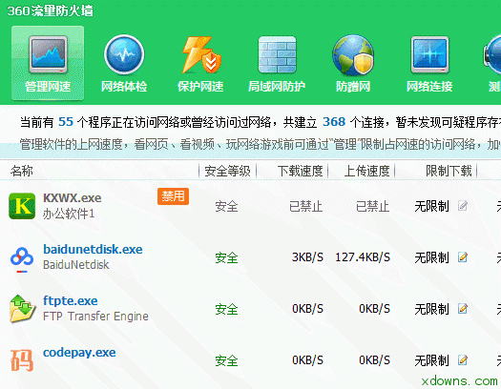Sort by the 名称 column header

tap(22, 171)
